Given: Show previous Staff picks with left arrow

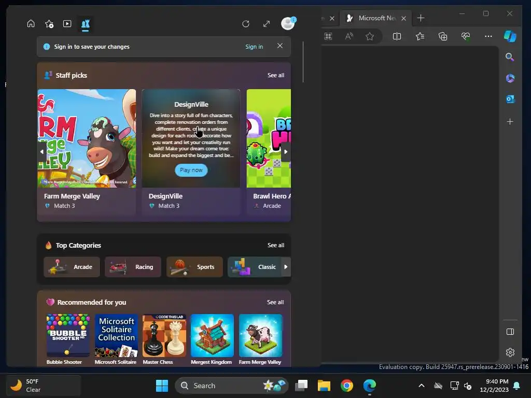Looking at the screenshot, I should (41, 152).
